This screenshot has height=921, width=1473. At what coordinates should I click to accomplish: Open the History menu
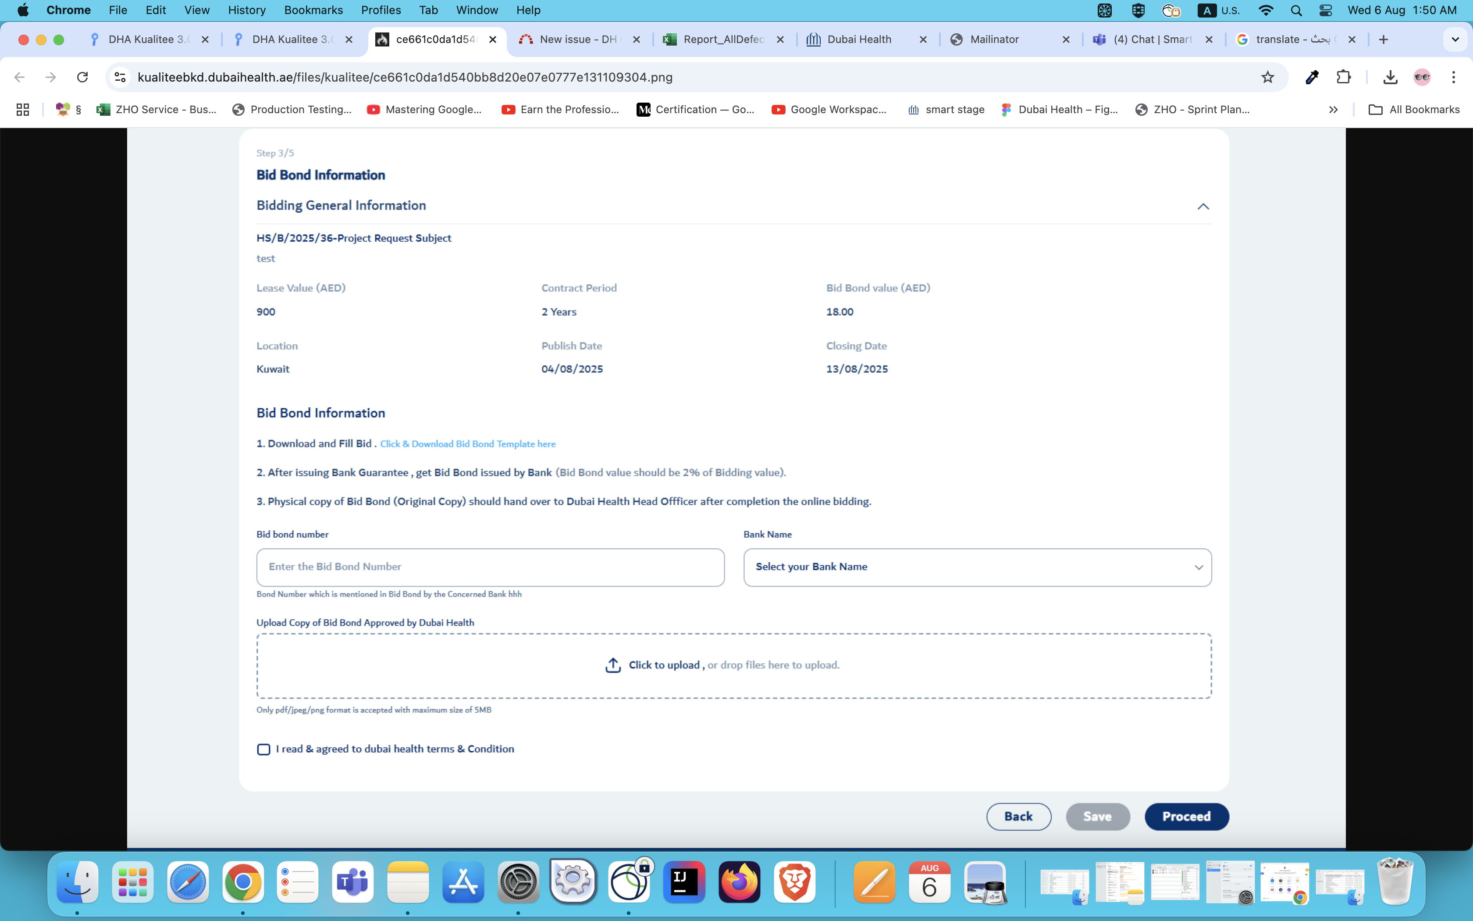246,11
